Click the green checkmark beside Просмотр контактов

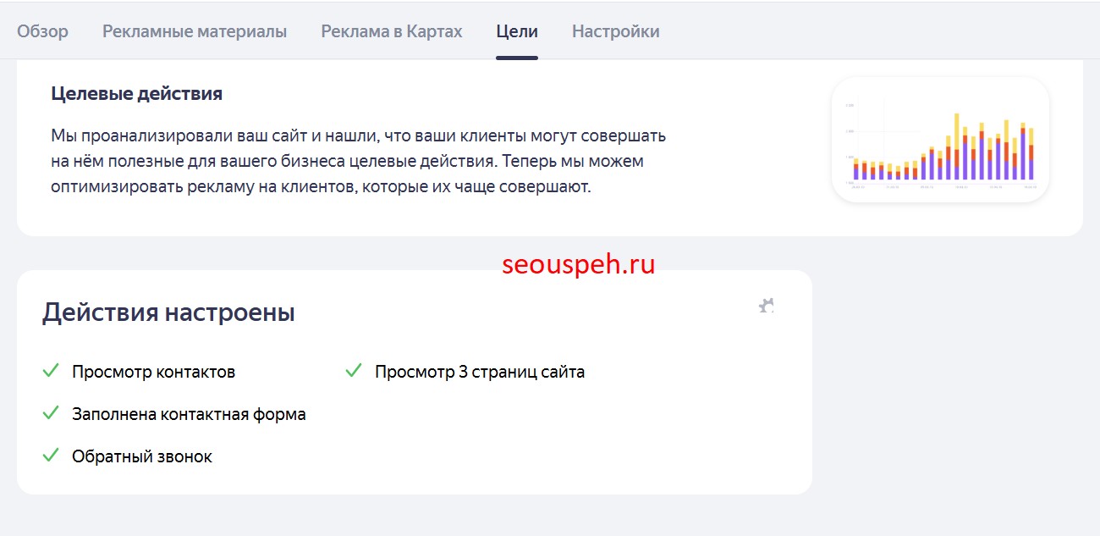coord(51,371)
